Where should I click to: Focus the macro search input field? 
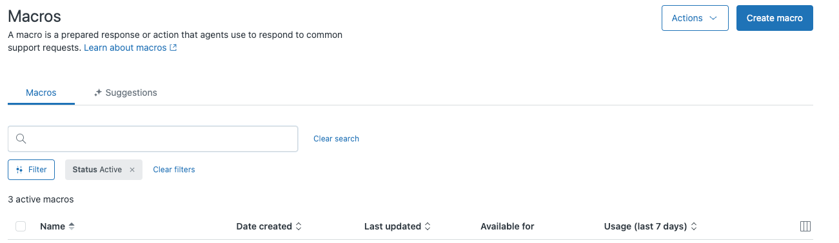(153, 139)
